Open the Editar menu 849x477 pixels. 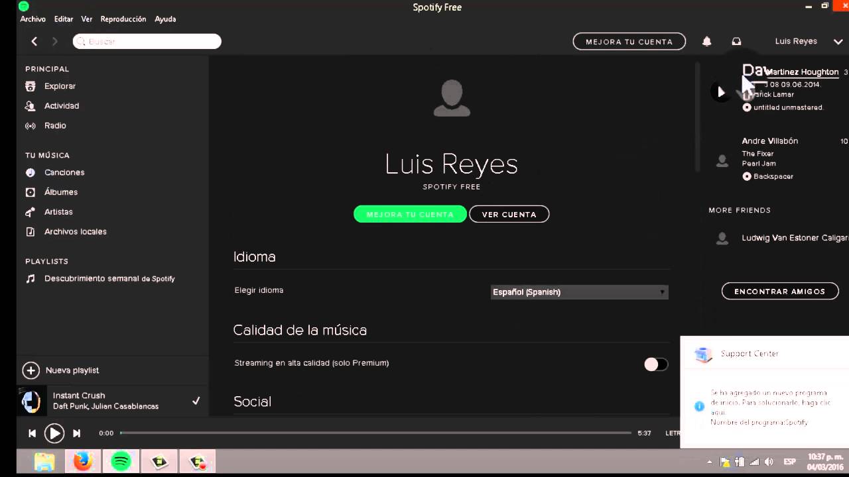click(x=64, y=19)
